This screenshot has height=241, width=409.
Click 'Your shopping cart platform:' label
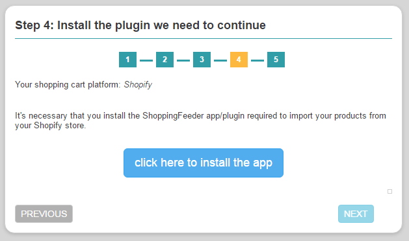click(68, 85)
